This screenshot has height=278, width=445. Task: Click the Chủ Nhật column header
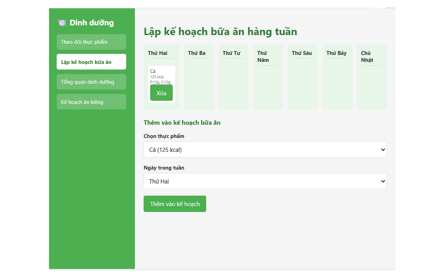pos(367,57)
